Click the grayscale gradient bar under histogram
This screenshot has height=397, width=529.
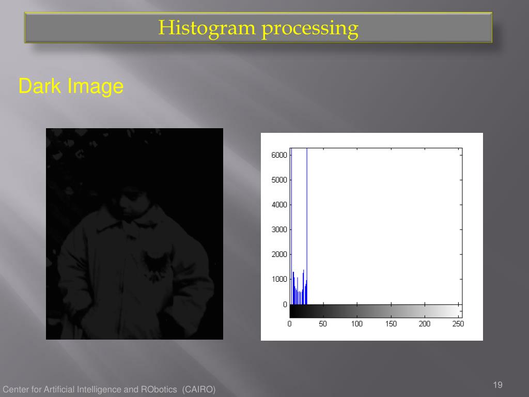coord(376,311)
